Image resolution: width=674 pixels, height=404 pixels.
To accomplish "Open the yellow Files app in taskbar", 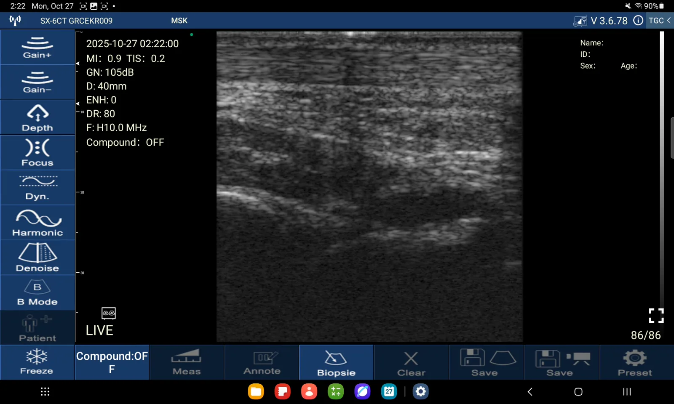I will pos(256,392).
